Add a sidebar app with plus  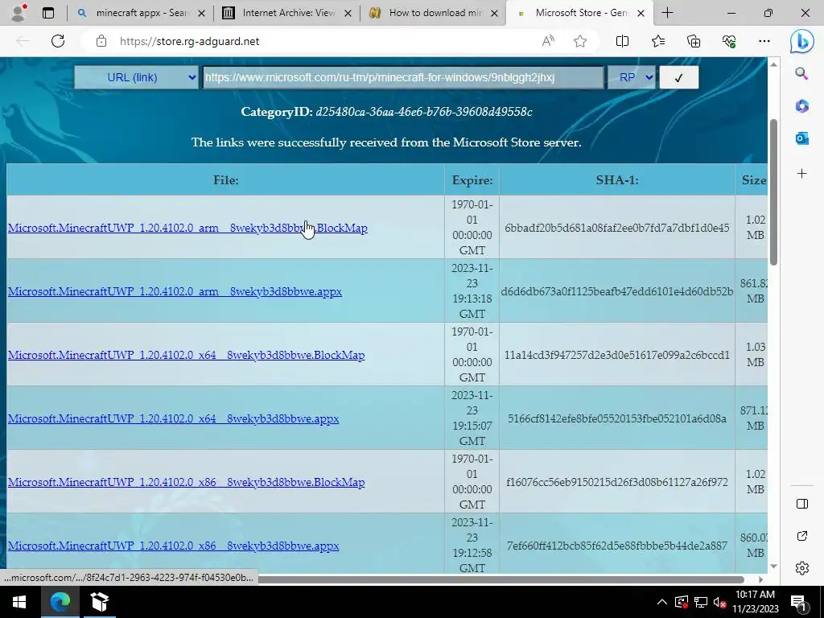tap(801, 174)
